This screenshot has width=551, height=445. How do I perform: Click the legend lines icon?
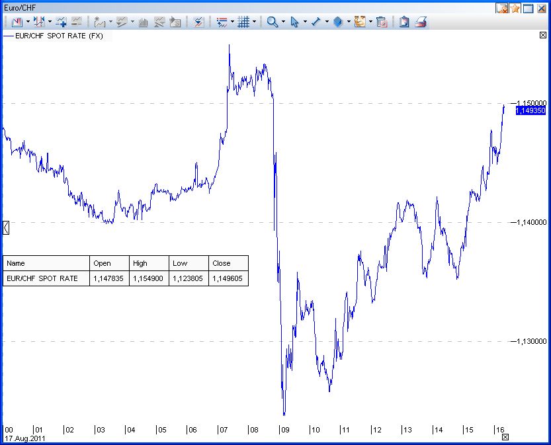(x=222, y=22)
